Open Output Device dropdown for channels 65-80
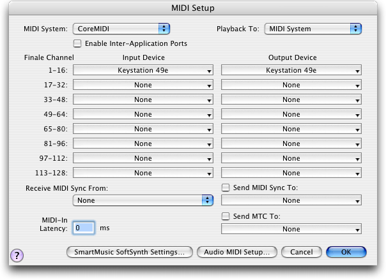The height and width of the screenshot is (280, 386). (x=291, y=129)
